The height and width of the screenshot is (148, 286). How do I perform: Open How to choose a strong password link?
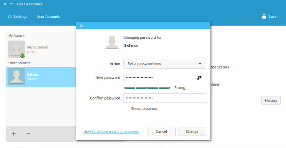click(111, 131)
